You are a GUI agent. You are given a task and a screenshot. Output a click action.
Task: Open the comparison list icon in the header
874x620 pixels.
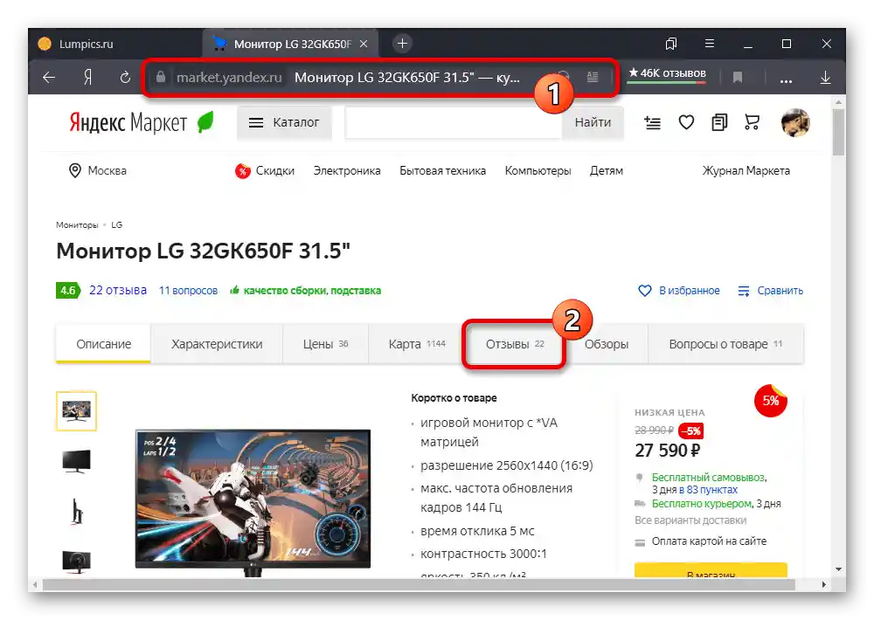(x=652, y=122)
